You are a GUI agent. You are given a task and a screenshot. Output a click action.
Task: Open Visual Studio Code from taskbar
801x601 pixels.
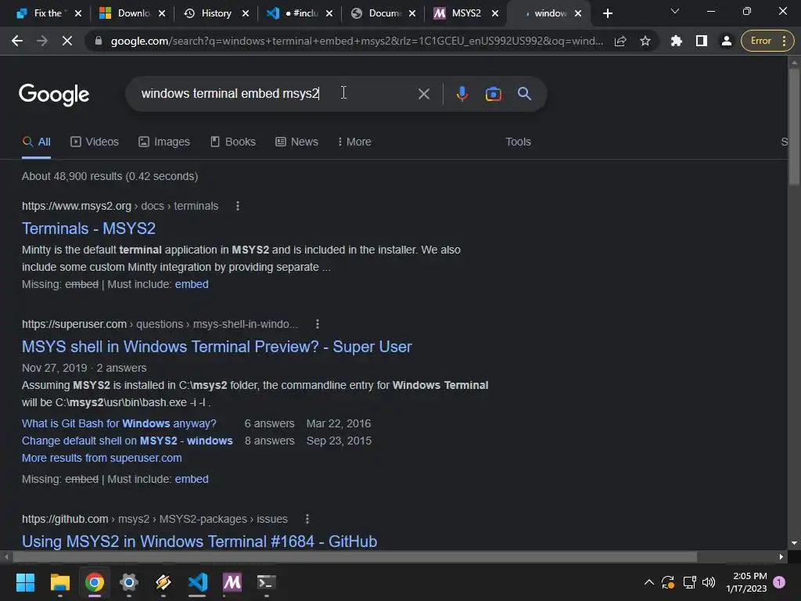click(x=198, y=582)
